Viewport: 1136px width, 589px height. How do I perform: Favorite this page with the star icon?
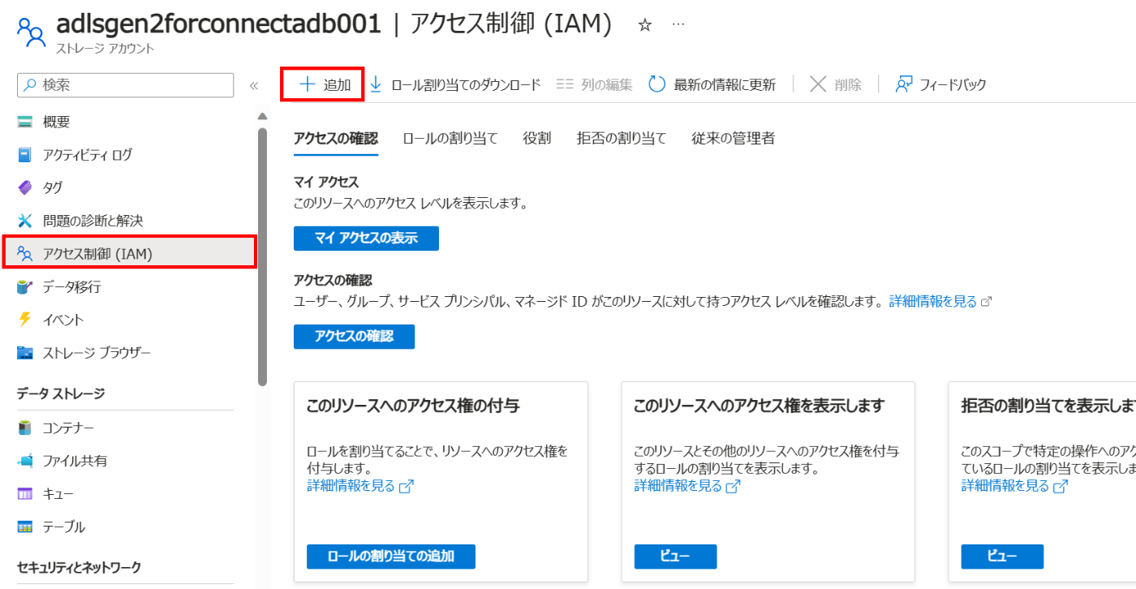645,25
